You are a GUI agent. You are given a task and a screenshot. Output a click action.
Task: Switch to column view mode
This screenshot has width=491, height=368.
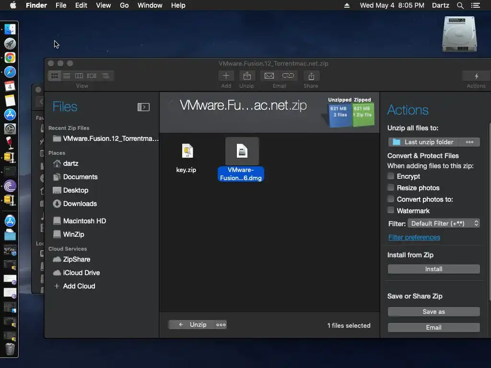click(79, 76)
